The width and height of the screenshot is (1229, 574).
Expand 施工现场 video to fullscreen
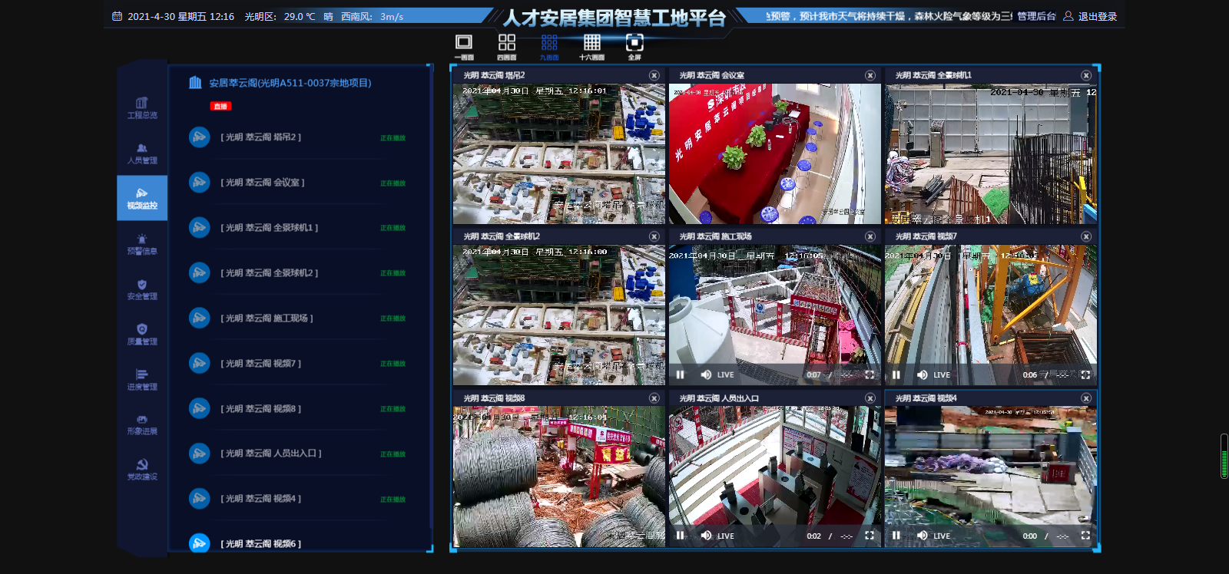pos(870,374)
